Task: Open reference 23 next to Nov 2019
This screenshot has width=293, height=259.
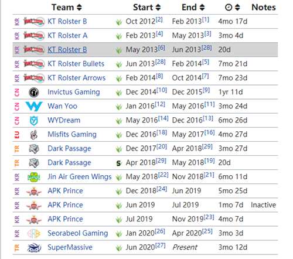Action: (x=209, y=217)
